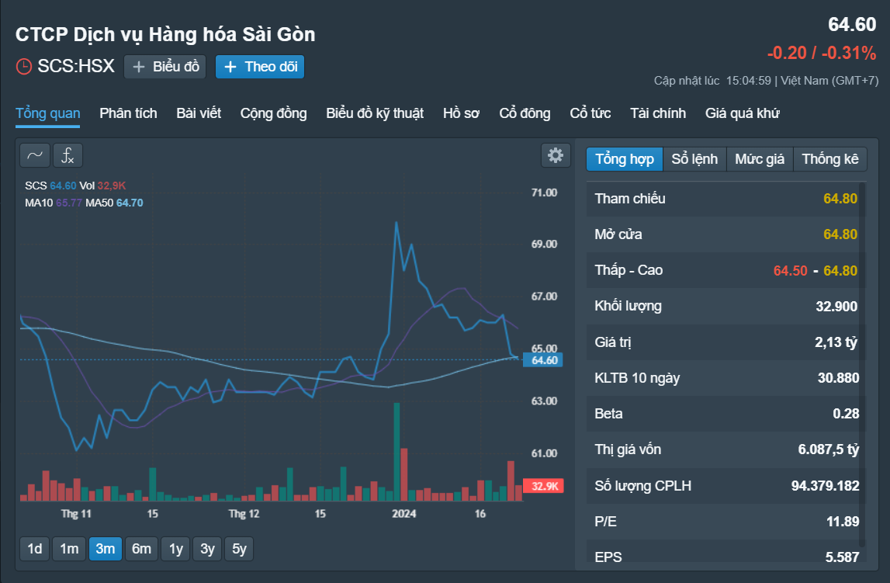
Task: Click the Thg 12 label on time axis
Action: tap(244, 514)
